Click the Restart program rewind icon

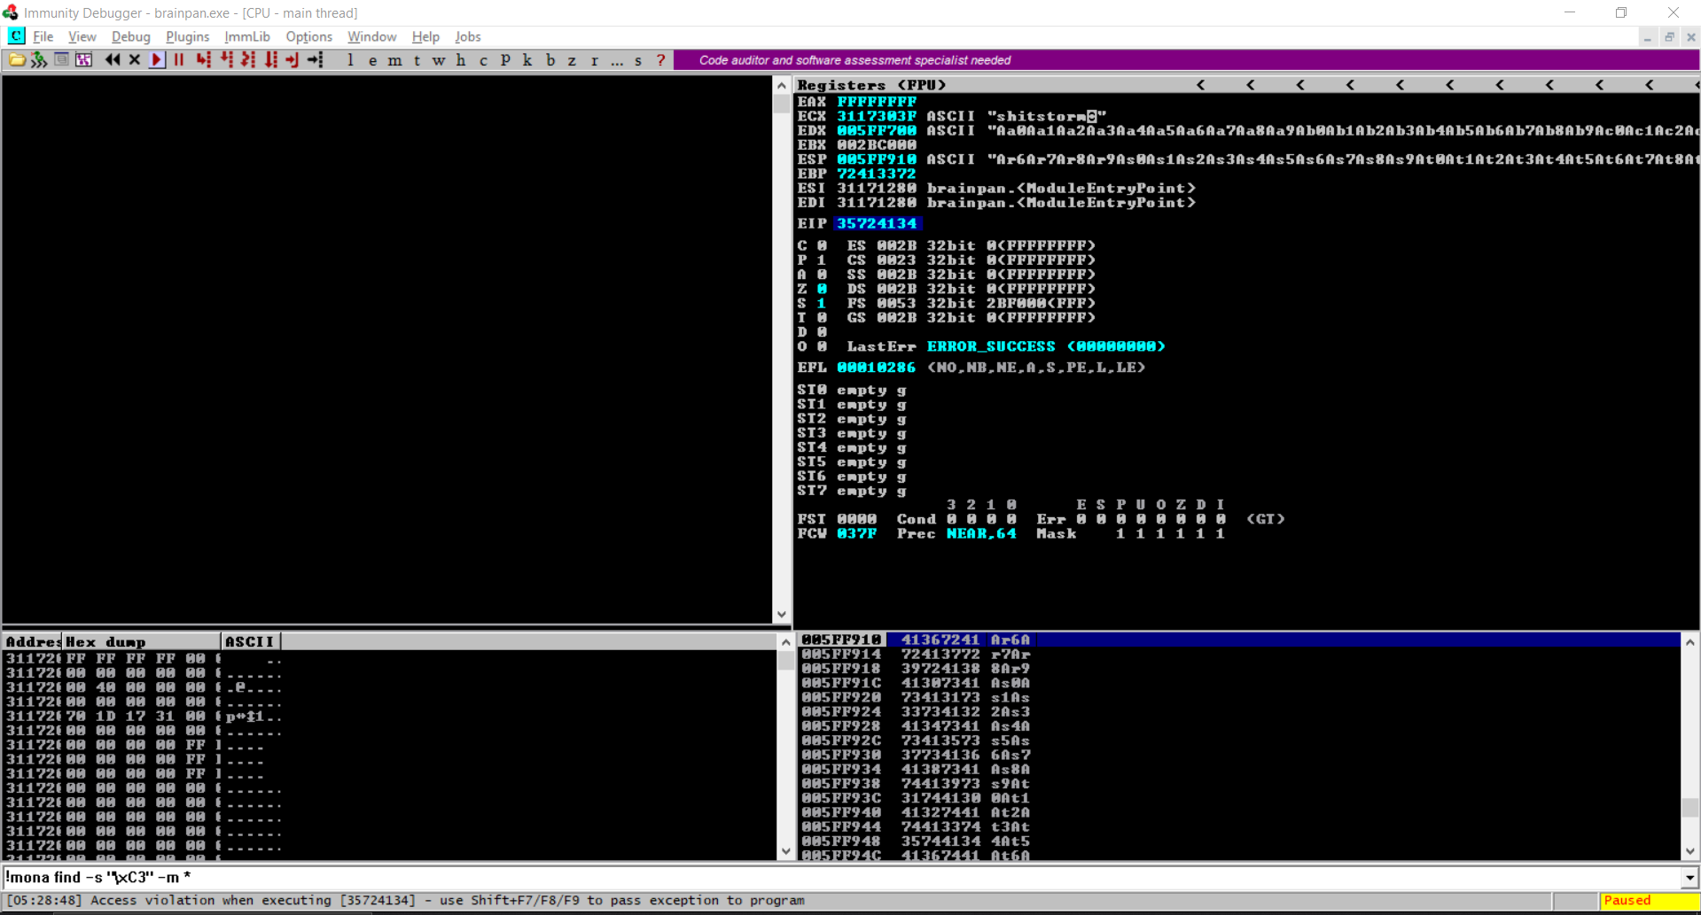point(113,60)
